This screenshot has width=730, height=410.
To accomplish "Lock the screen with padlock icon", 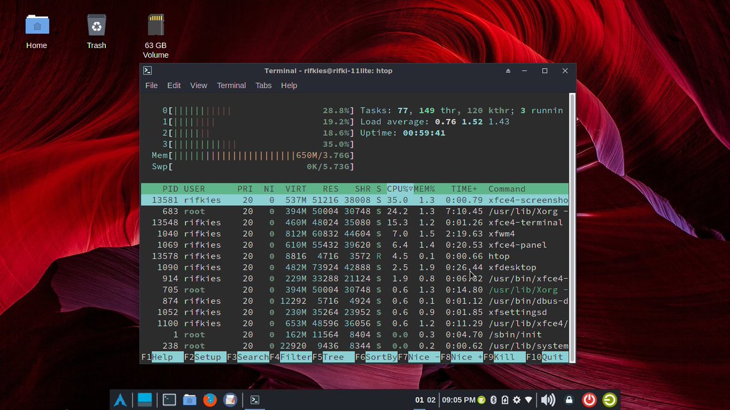I will 569,400.
